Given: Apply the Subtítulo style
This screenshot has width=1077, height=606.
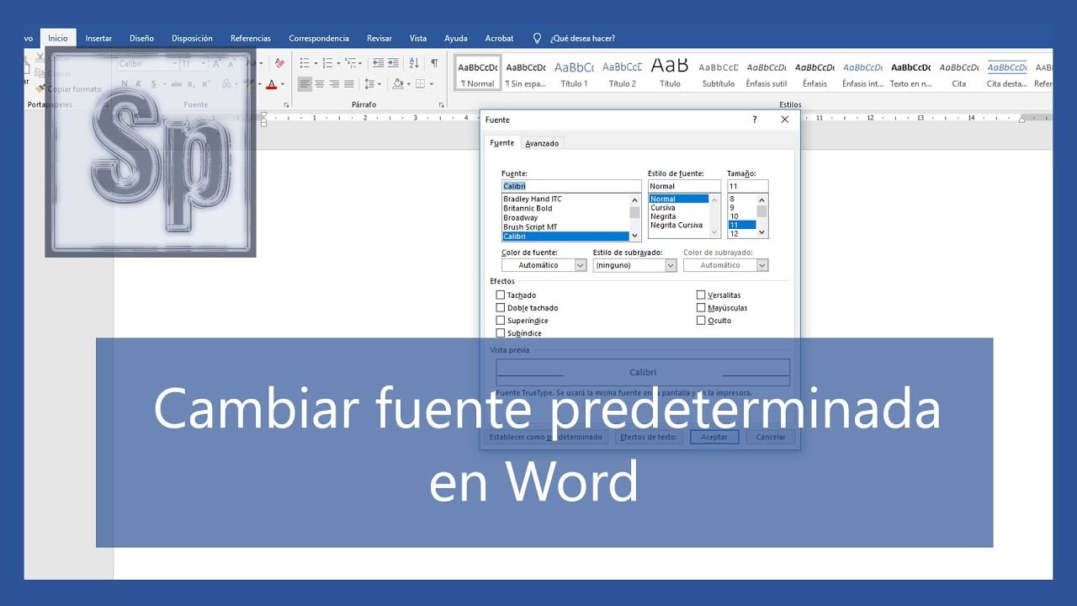Looking at the screenshot, I should pos(718,73).
